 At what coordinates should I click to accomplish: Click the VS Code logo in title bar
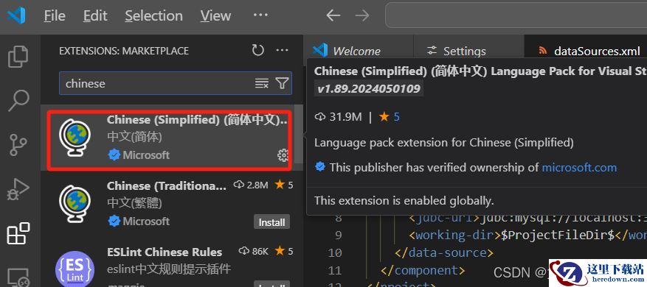point(16,16)
